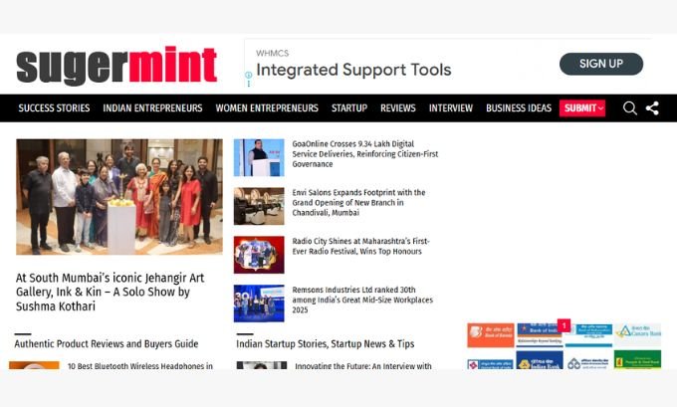Read Ink & Kin Sushma Kothari article
Screen dimensions: 677x407
(111, 292)
